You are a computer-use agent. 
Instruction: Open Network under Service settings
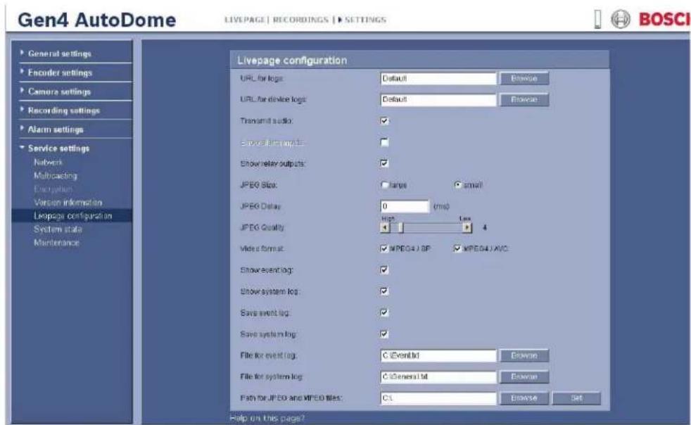[x=48, y=163]
